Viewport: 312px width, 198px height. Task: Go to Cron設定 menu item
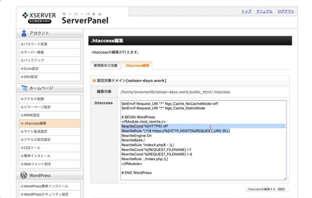[x=31, y=69]
